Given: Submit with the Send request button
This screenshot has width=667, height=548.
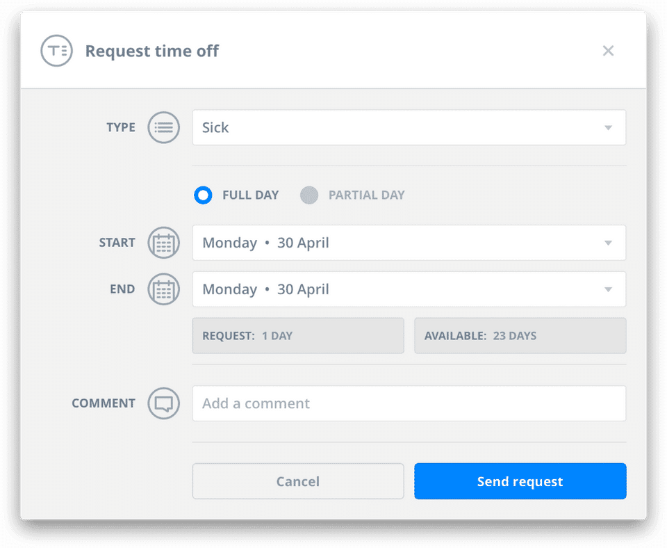Looking at the screenshot, I should (x=520, y=481).
